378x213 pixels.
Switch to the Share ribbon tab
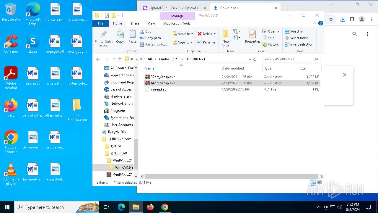click(x=135, y=23)
